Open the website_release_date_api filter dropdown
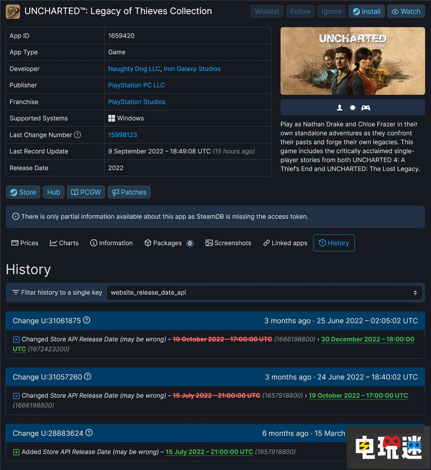The height and width of the screenshot is (470, 431). (264, 293)
